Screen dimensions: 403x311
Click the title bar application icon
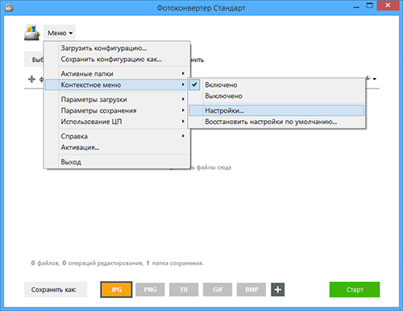[x=9, y=7]
